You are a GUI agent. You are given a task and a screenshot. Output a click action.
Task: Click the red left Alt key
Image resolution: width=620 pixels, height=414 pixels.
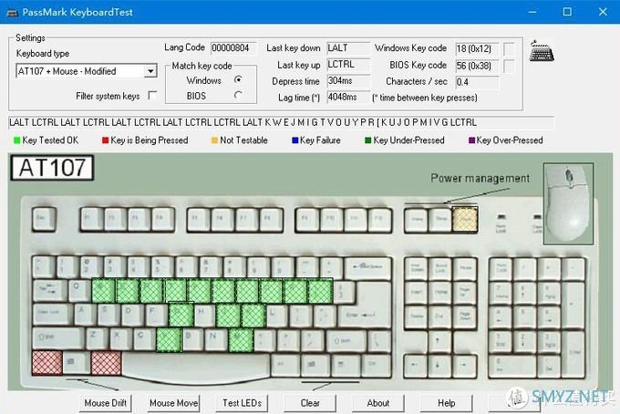pyautogui.click(x=106, y=363)
